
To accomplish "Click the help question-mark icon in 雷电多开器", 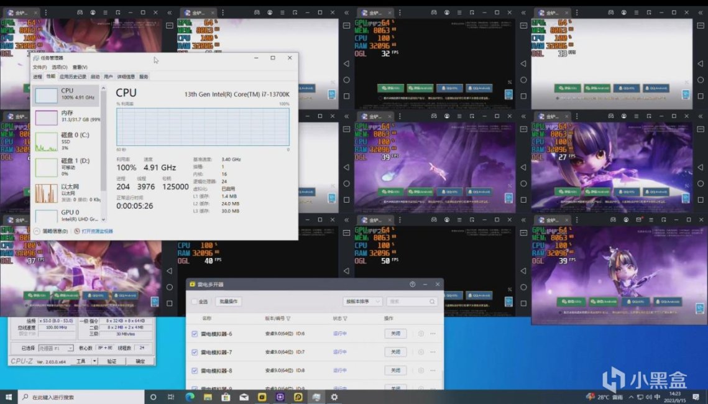I will pos(412,285).
